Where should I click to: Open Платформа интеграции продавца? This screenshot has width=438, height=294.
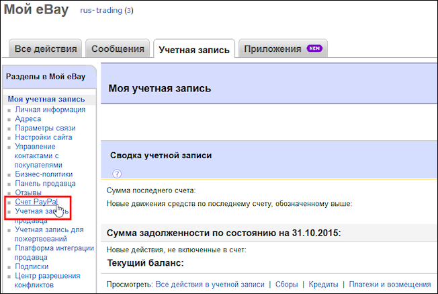54,252
